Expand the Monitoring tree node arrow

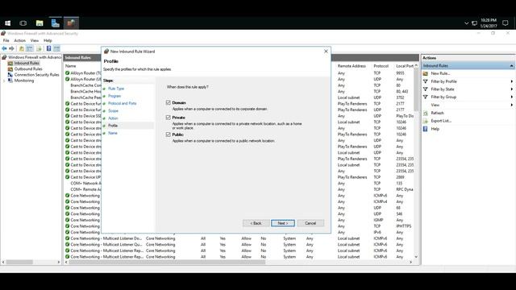(4, 81)
